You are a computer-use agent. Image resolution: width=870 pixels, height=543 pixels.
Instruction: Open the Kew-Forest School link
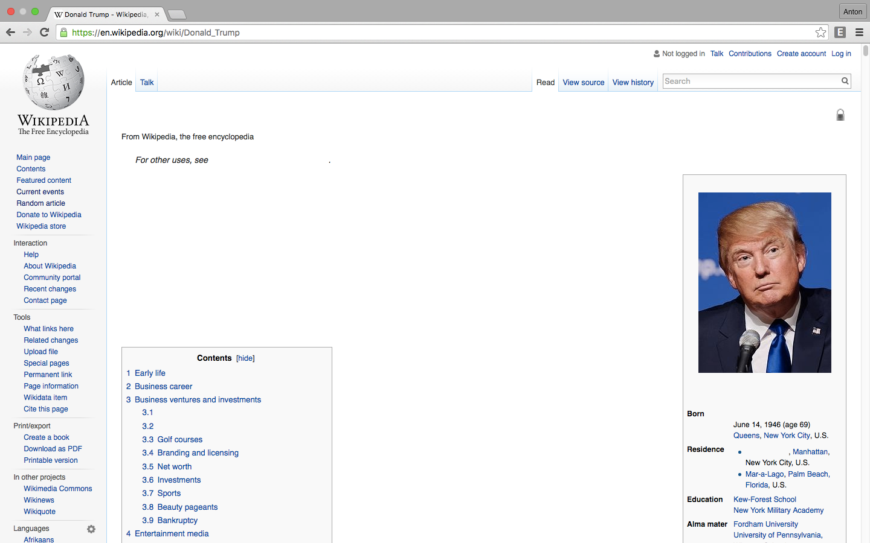coord(765,500)
